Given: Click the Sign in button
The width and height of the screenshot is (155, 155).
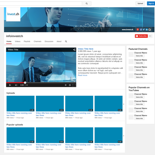Looking at the screenshot, I should pos(151,3).
